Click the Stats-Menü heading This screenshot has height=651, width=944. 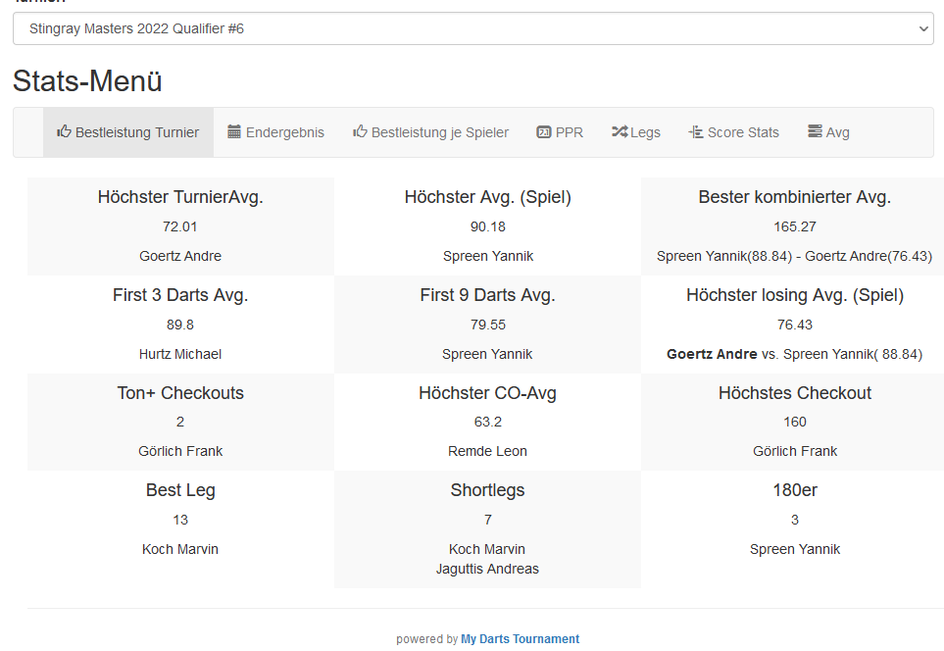(x=87, y=81)
